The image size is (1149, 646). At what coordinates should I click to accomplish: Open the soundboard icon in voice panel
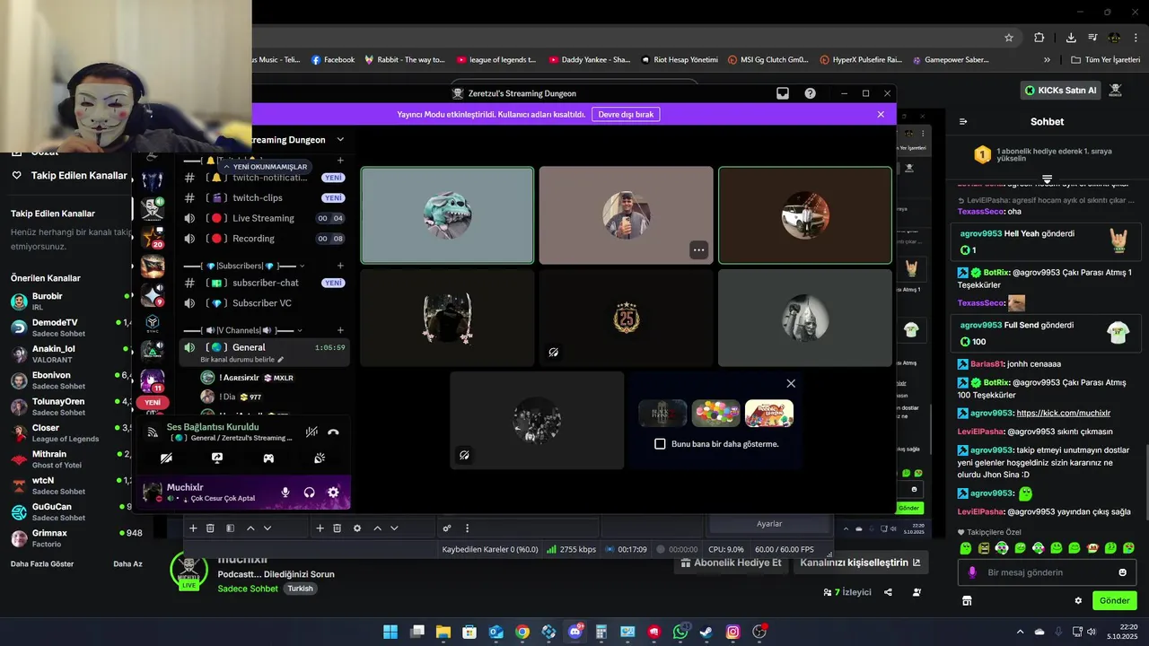(x=320, y=458)
